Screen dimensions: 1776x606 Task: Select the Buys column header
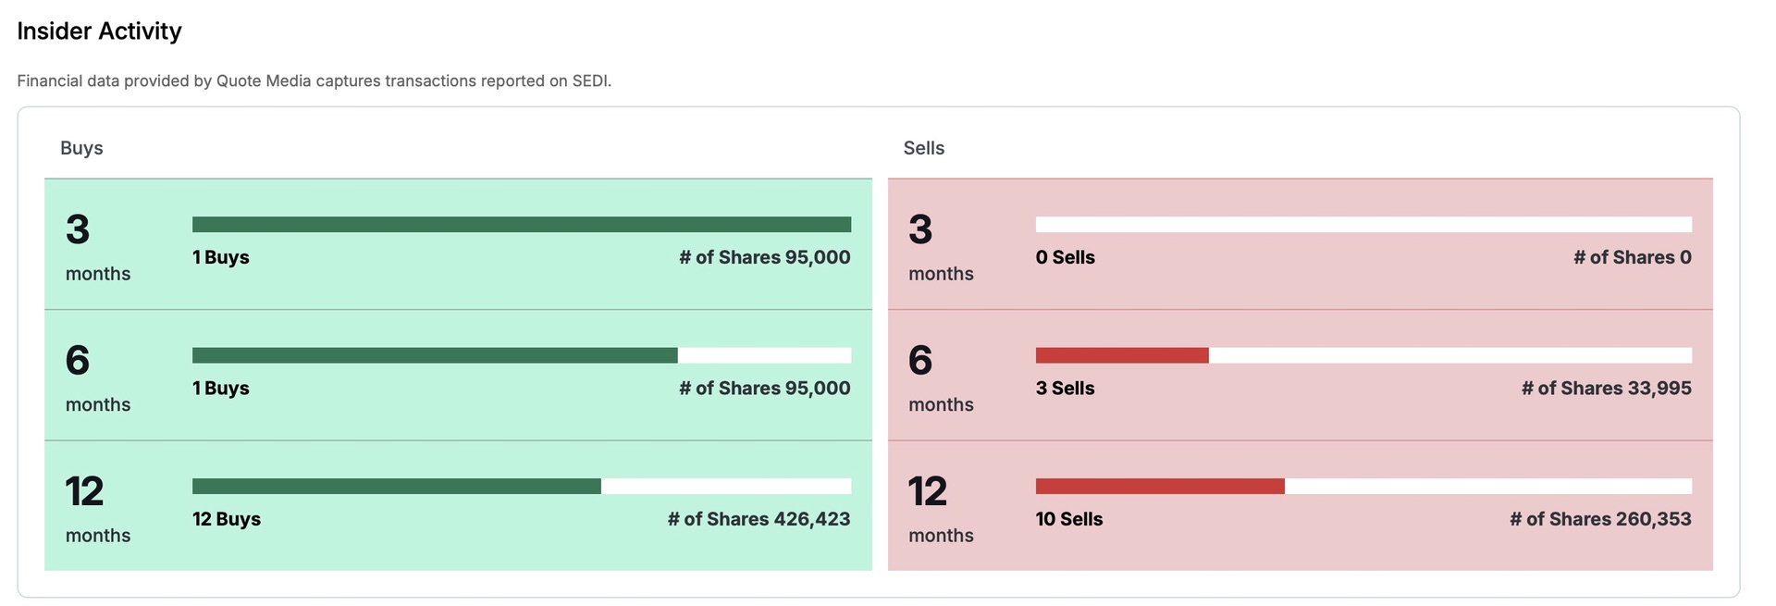tap(81, 148)
